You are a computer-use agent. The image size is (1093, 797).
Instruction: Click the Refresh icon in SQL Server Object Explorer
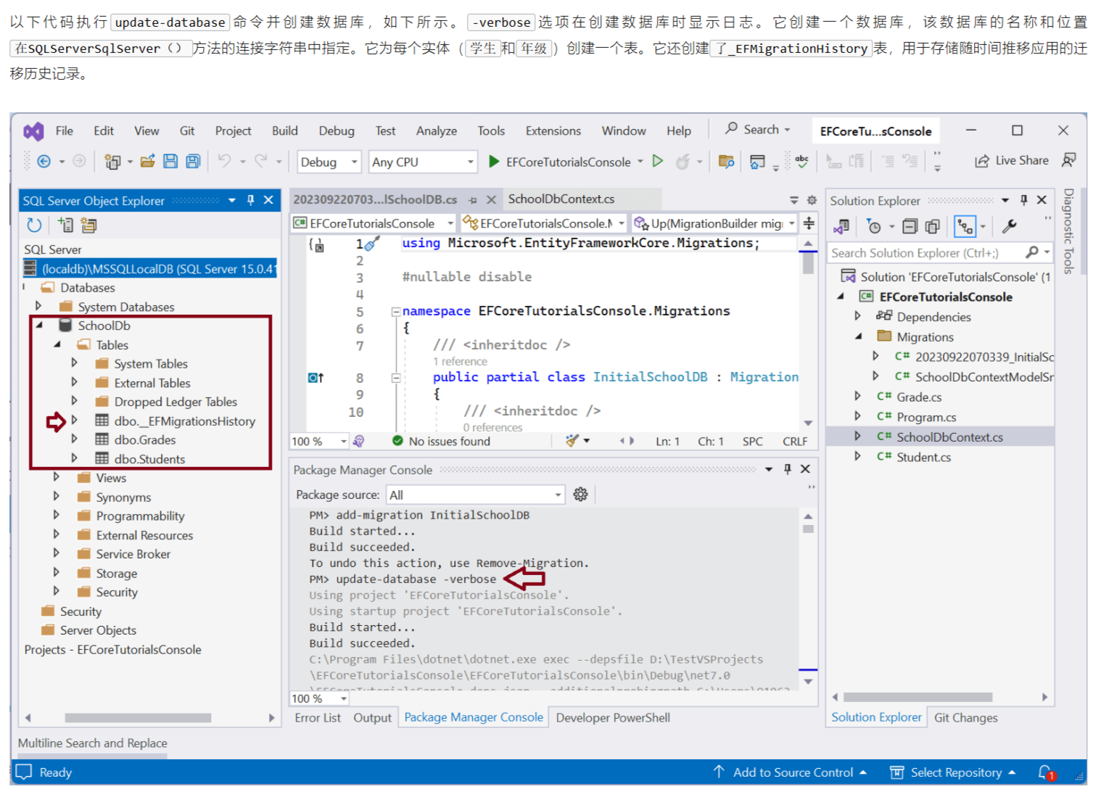click(33, 226)
